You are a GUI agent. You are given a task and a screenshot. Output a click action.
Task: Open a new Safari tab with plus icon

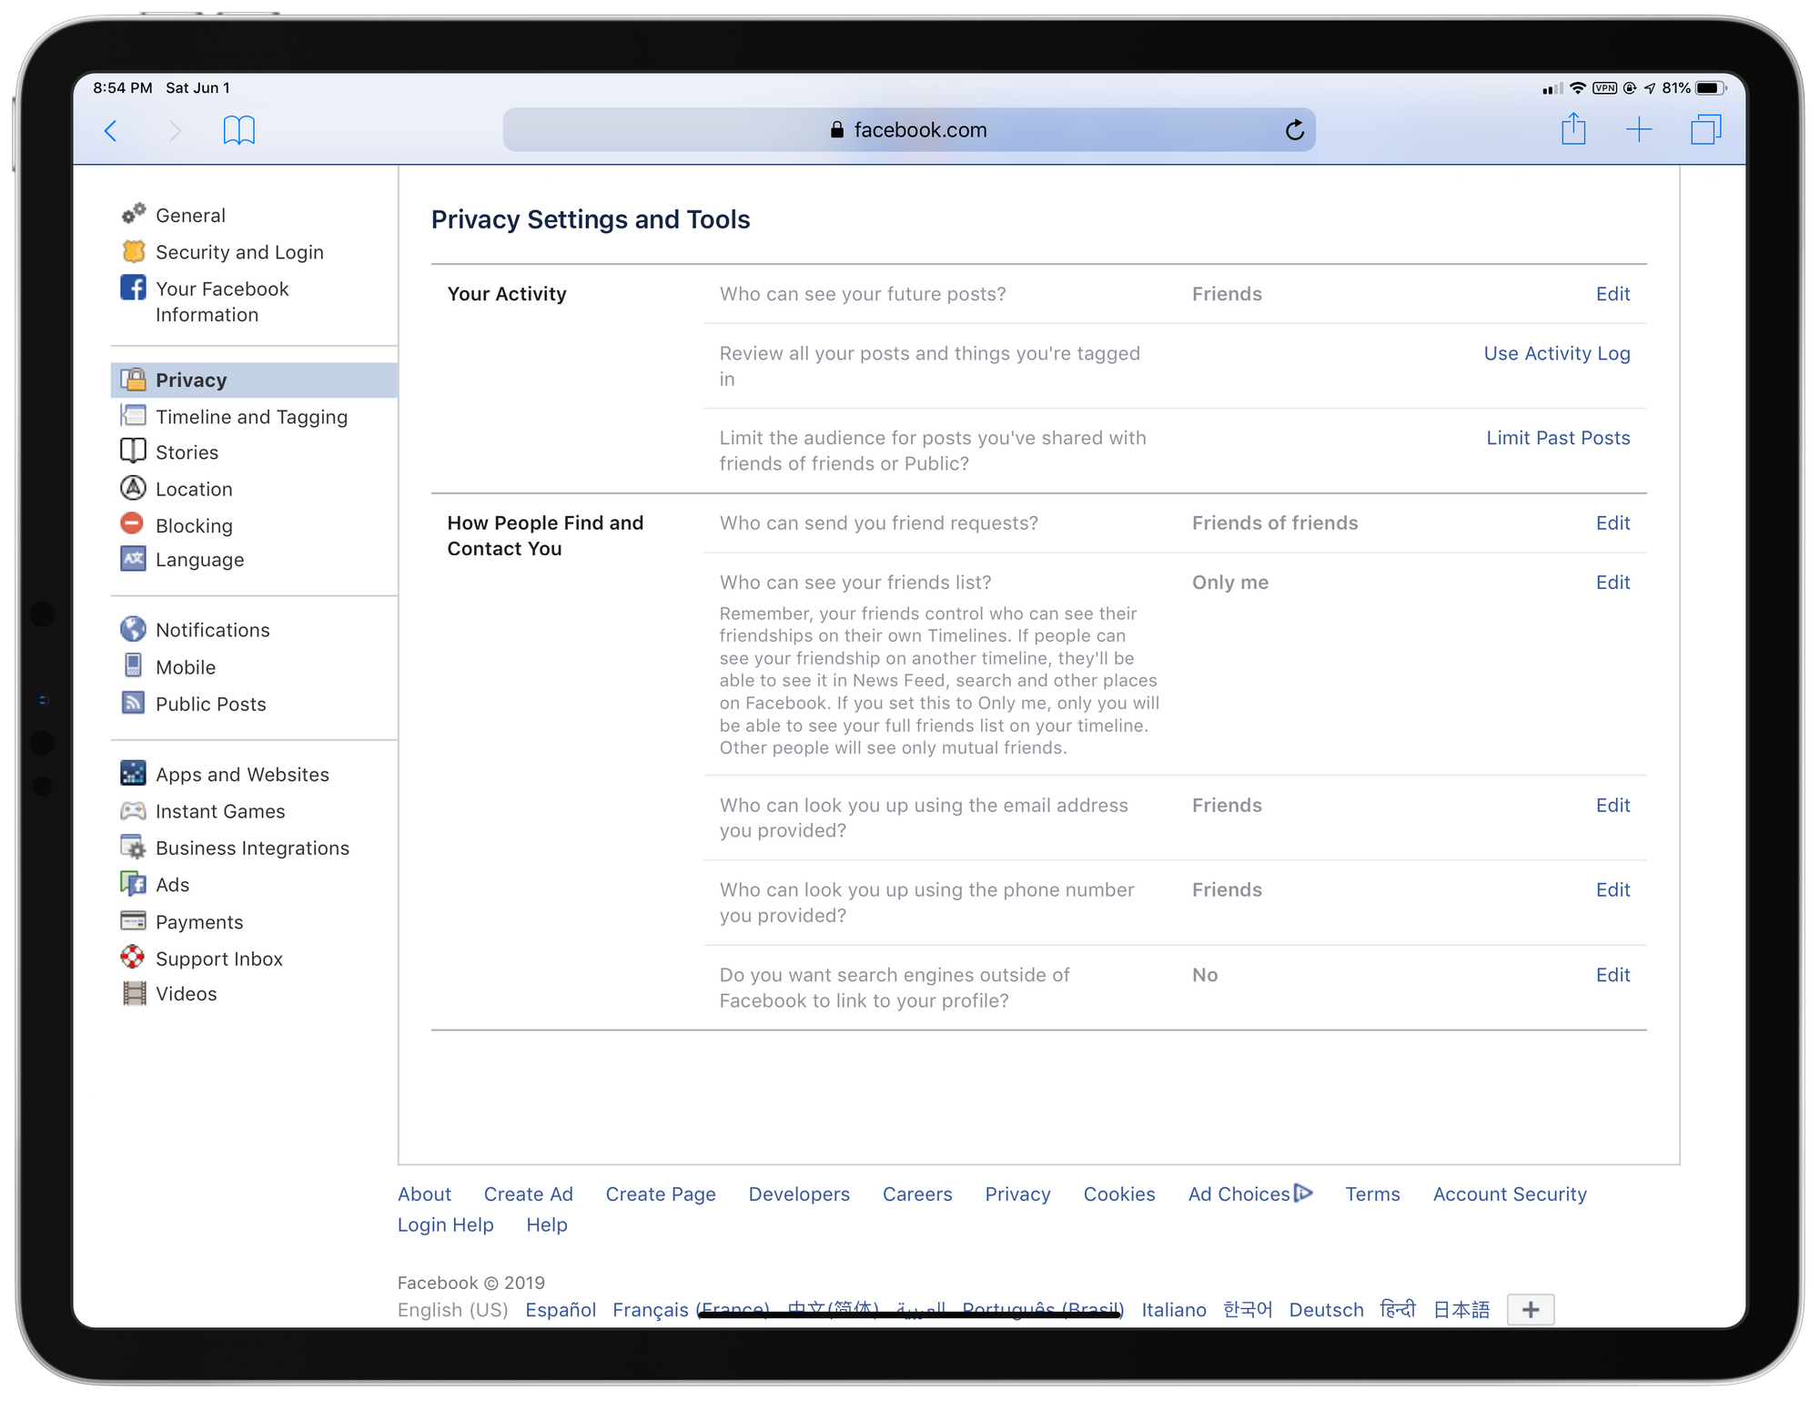[1639, 129]
